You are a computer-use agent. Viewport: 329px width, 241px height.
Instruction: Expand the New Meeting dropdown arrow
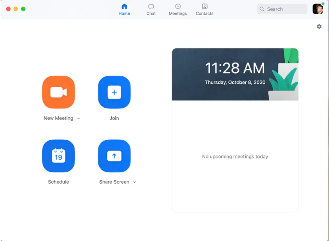79,119
